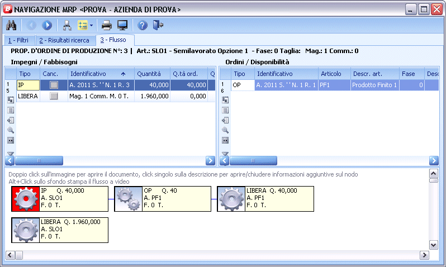The width and height of the screenshot is (446, 267).
Task: Sort by Identificativo column in Impegni grid
Action: (x=101, y=74)
